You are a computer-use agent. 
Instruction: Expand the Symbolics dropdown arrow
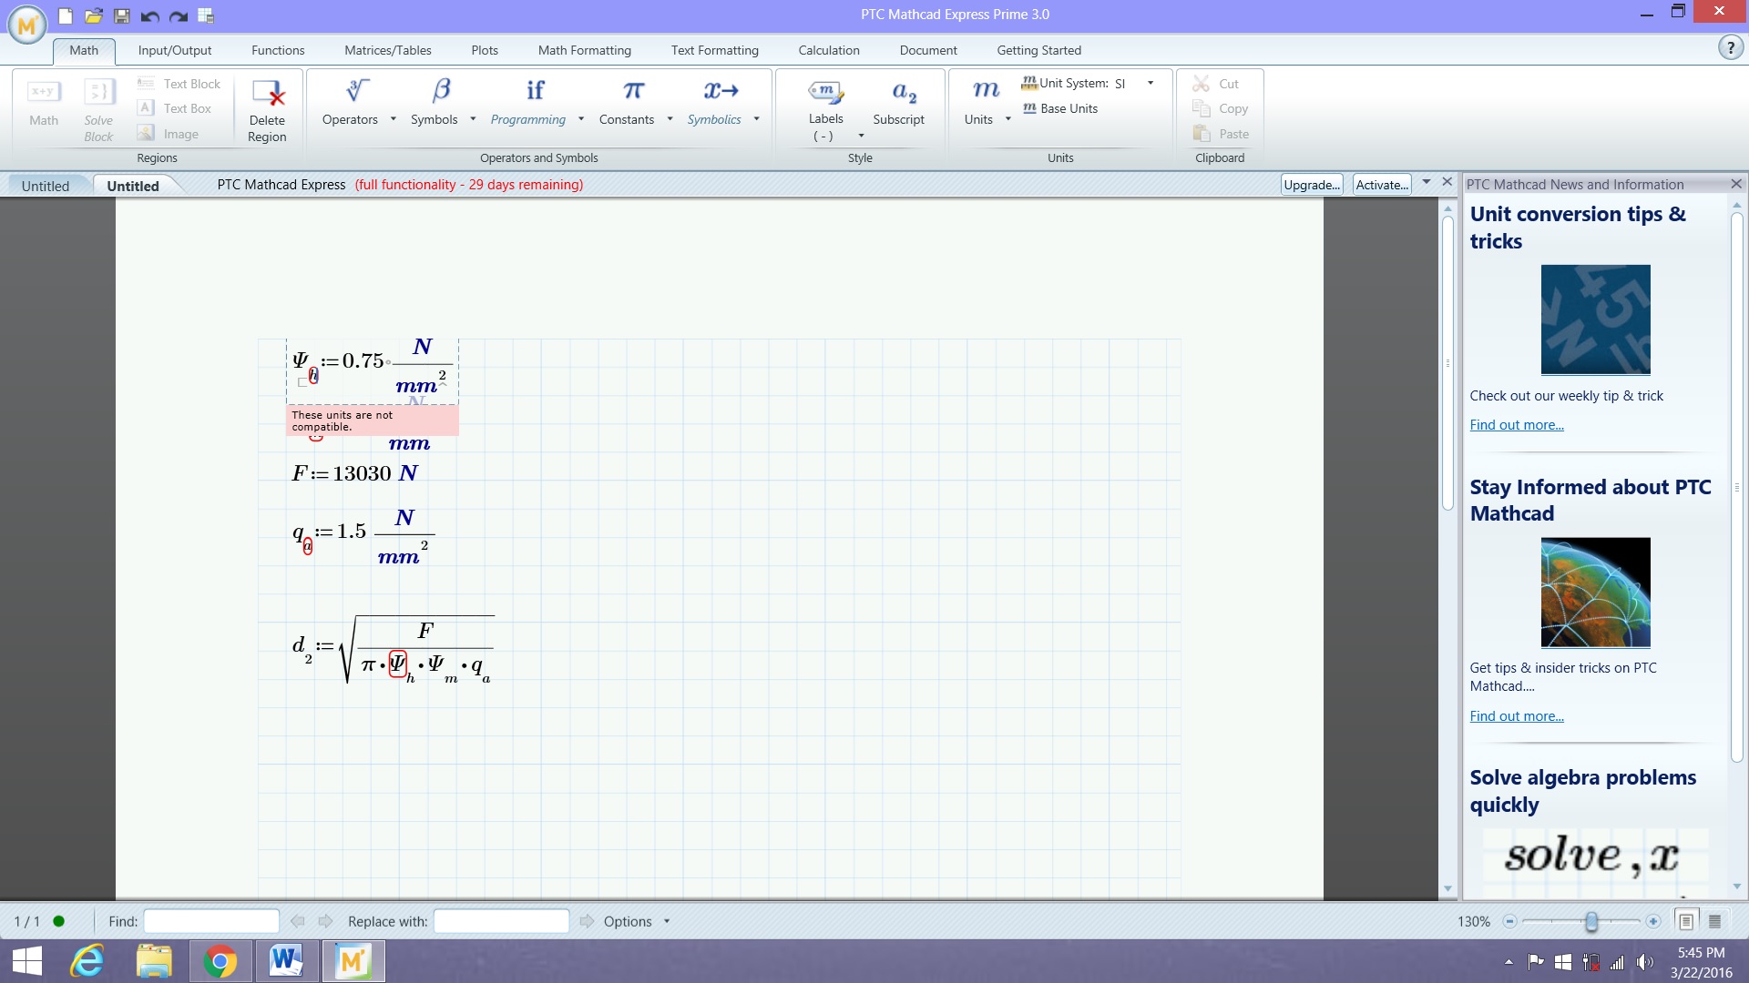756,119
